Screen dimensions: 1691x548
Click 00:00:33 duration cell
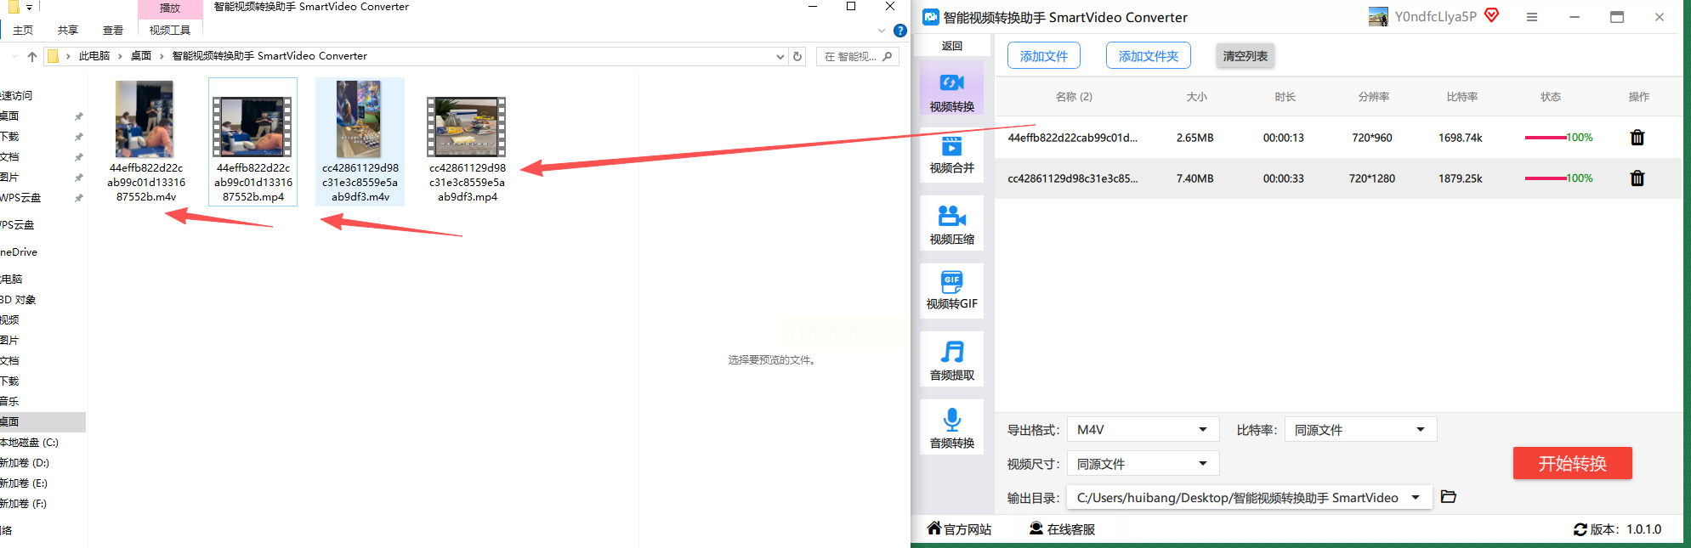pos(1283,178)
